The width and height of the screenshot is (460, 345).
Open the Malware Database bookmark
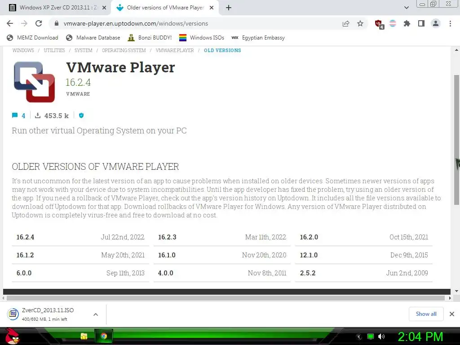pos(93,38)
